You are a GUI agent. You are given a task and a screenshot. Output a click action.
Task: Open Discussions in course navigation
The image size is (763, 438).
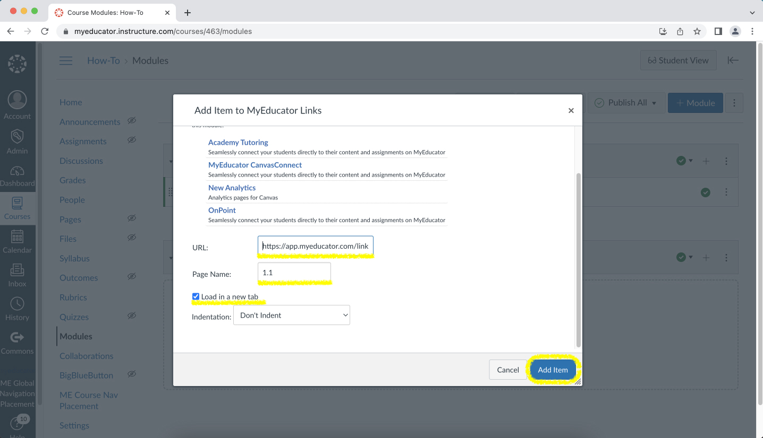click(81, 161)
